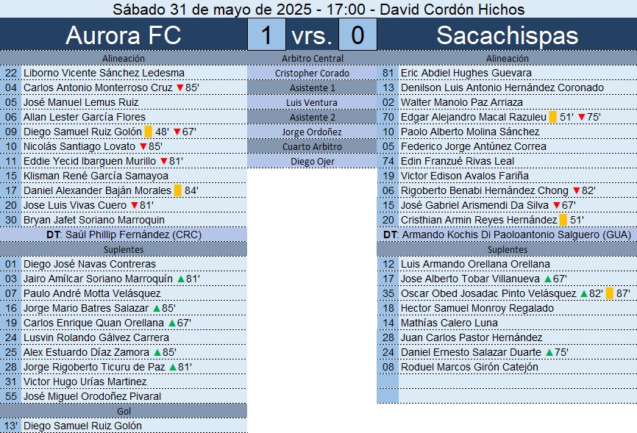Click Sacachispas Suplentes section header

coord(508,249)
